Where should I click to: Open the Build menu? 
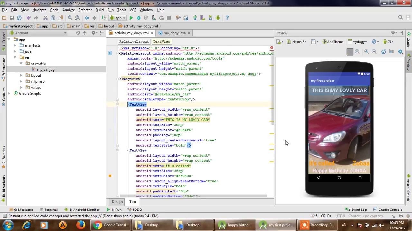coord(99,10)
